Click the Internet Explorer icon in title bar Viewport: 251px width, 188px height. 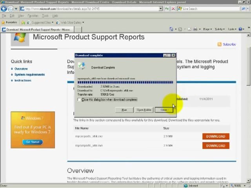coord(2,2)
